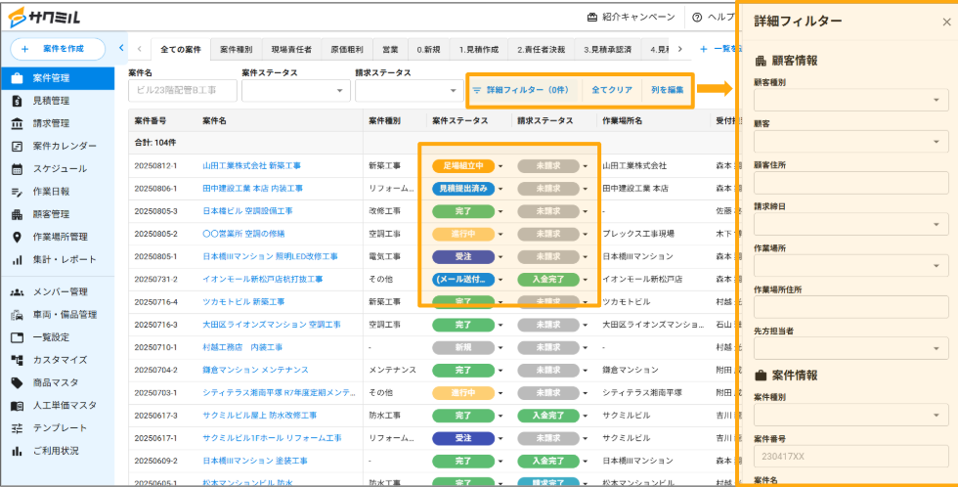
Task: Click the 紹介キャンペーン gift icon
Action: point(592,17)
